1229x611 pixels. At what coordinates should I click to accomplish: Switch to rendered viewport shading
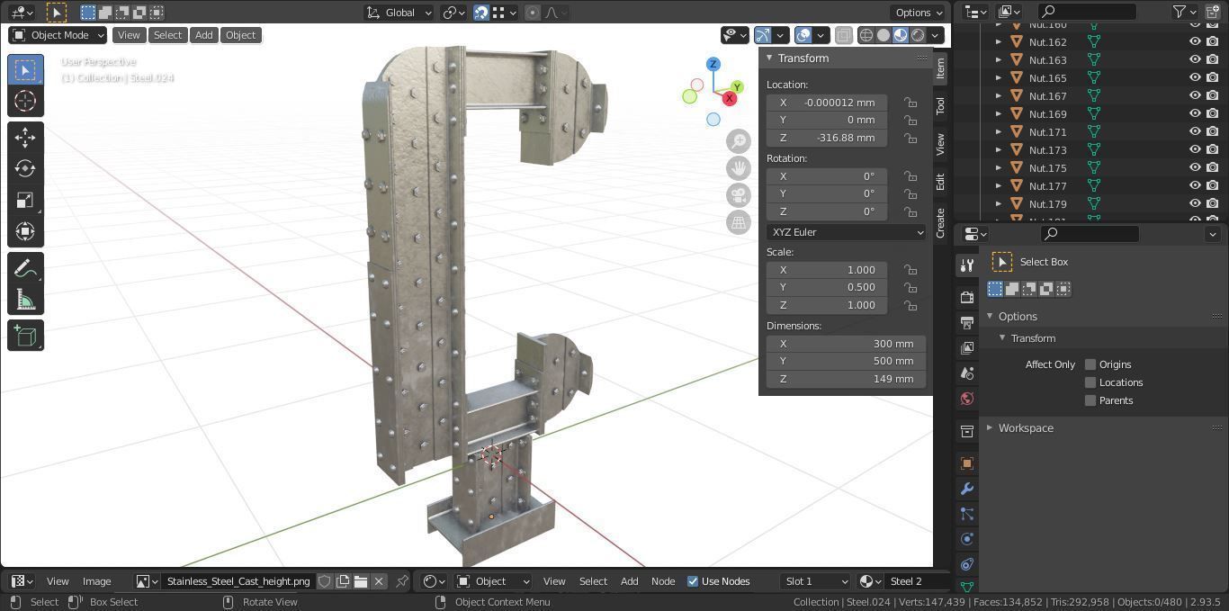918,35
